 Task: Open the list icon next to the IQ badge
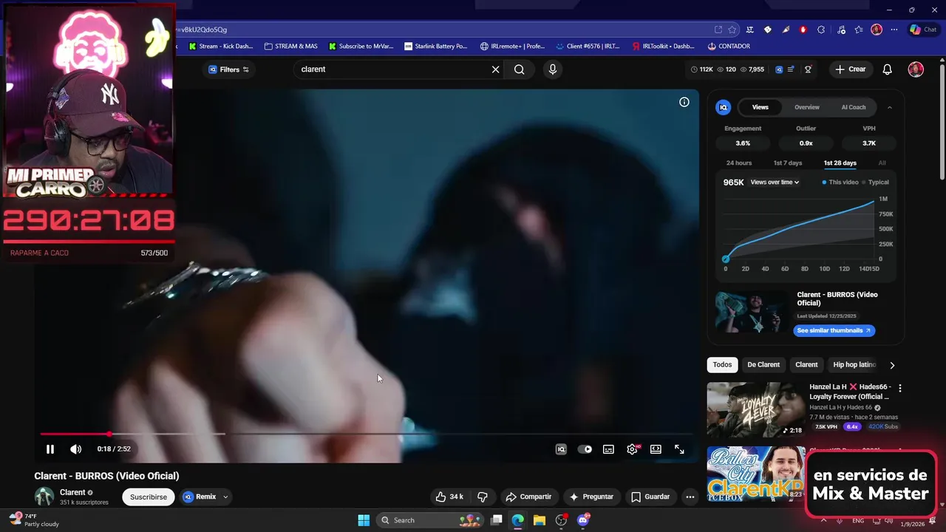tap(791, 69)
